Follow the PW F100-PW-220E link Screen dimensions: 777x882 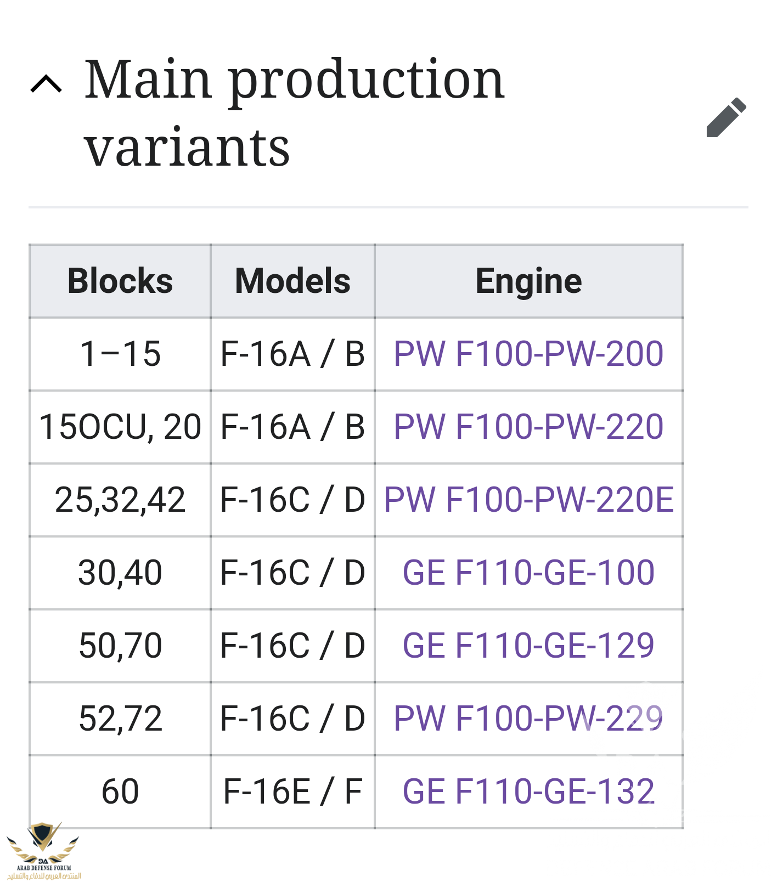point(528,499)
